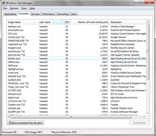Screen dimensions: 156x136
Task: Sort by Memory (Private Working Set) header
Action: coord(90,22)
